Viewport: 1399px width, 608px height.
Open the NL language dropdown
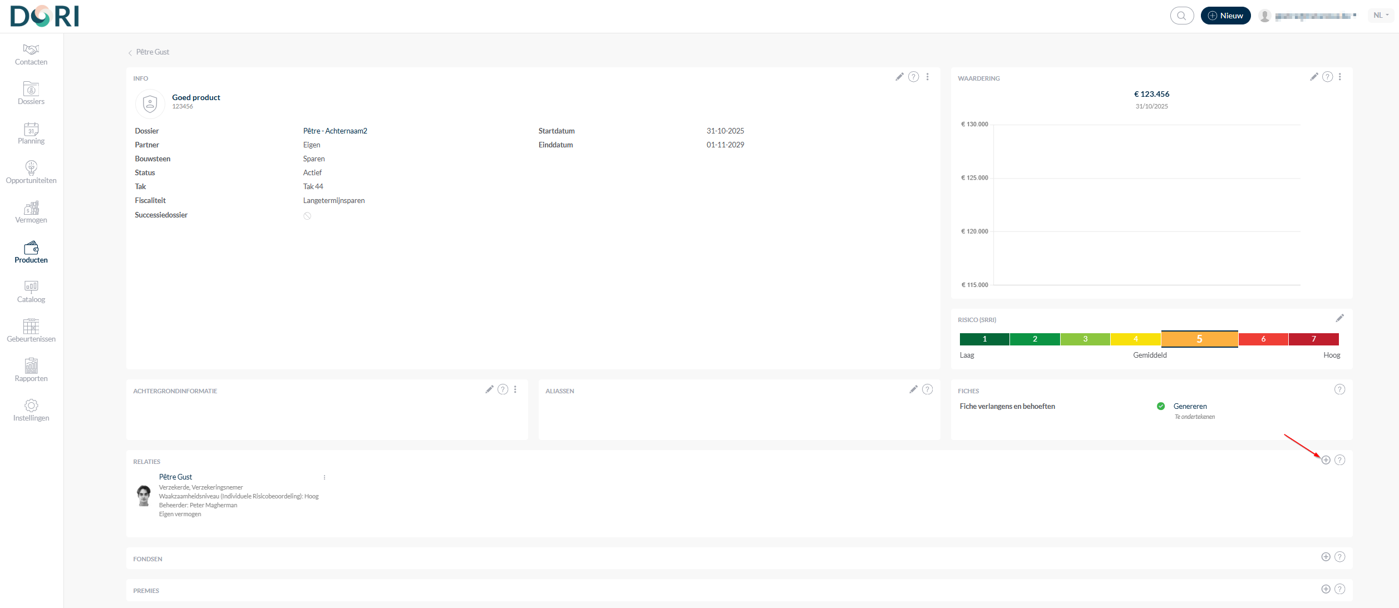click(1381, 16)
